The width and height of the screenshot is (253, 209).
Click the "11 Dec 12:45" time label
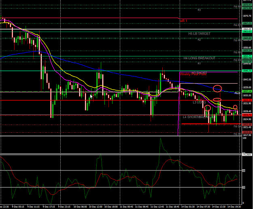tap(157, 207)
